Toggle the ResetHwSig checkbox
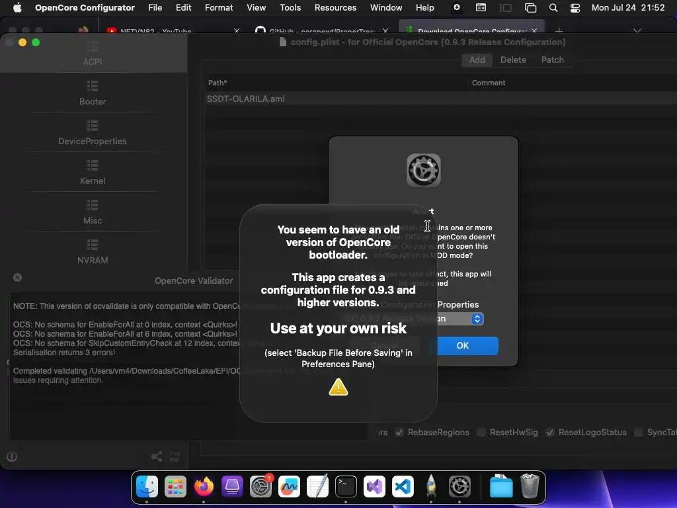The image size is (677, 508). click(x=481, y=433)
